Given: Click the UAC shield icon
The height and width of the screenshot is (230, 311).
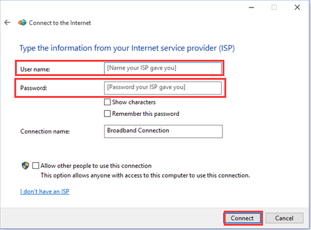Looking at the screenshot, I should 26,166.
